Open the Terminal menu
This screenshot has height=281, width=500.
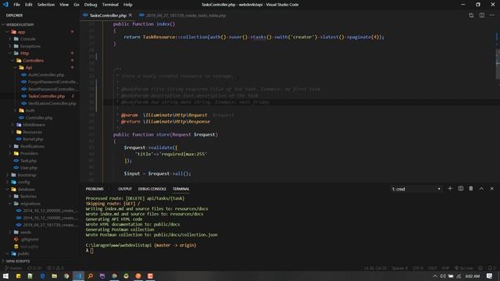point(110,5)
